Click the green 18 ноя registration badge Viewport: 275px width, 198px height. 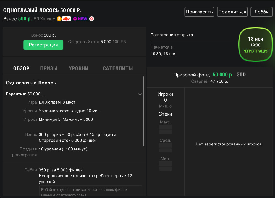click(x=255, y=45)
